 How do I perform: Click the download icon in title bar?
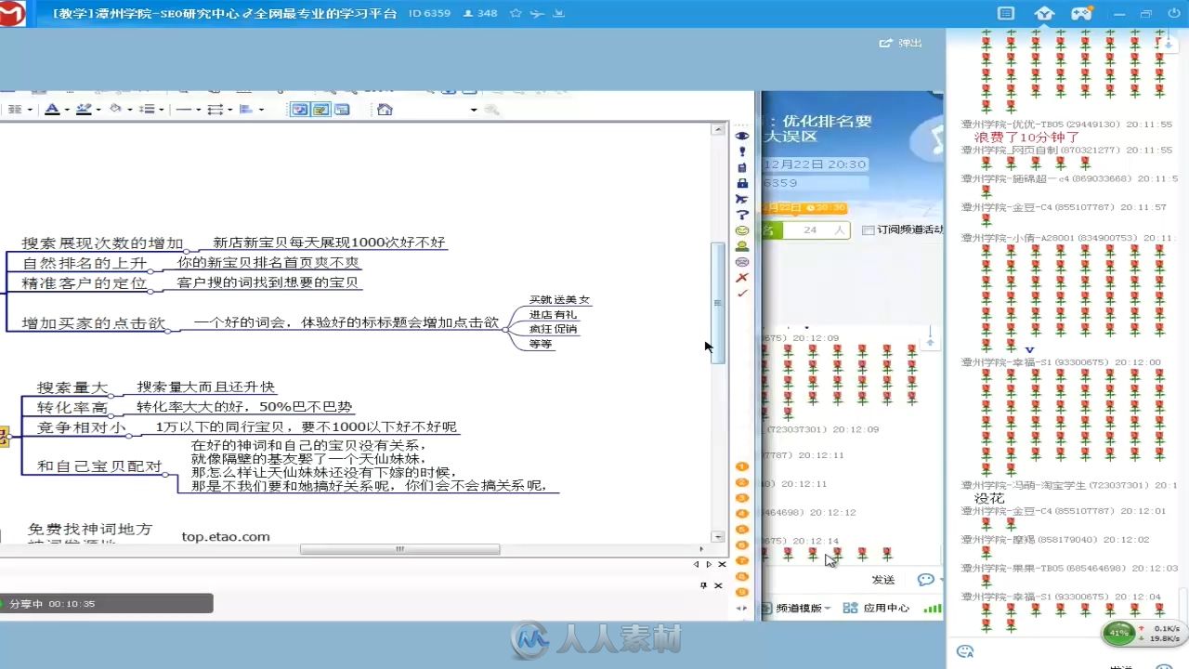[x=558, y=13]
